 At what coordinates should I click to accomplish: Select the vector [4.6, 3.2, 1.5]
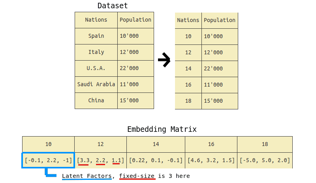point(211,160)
